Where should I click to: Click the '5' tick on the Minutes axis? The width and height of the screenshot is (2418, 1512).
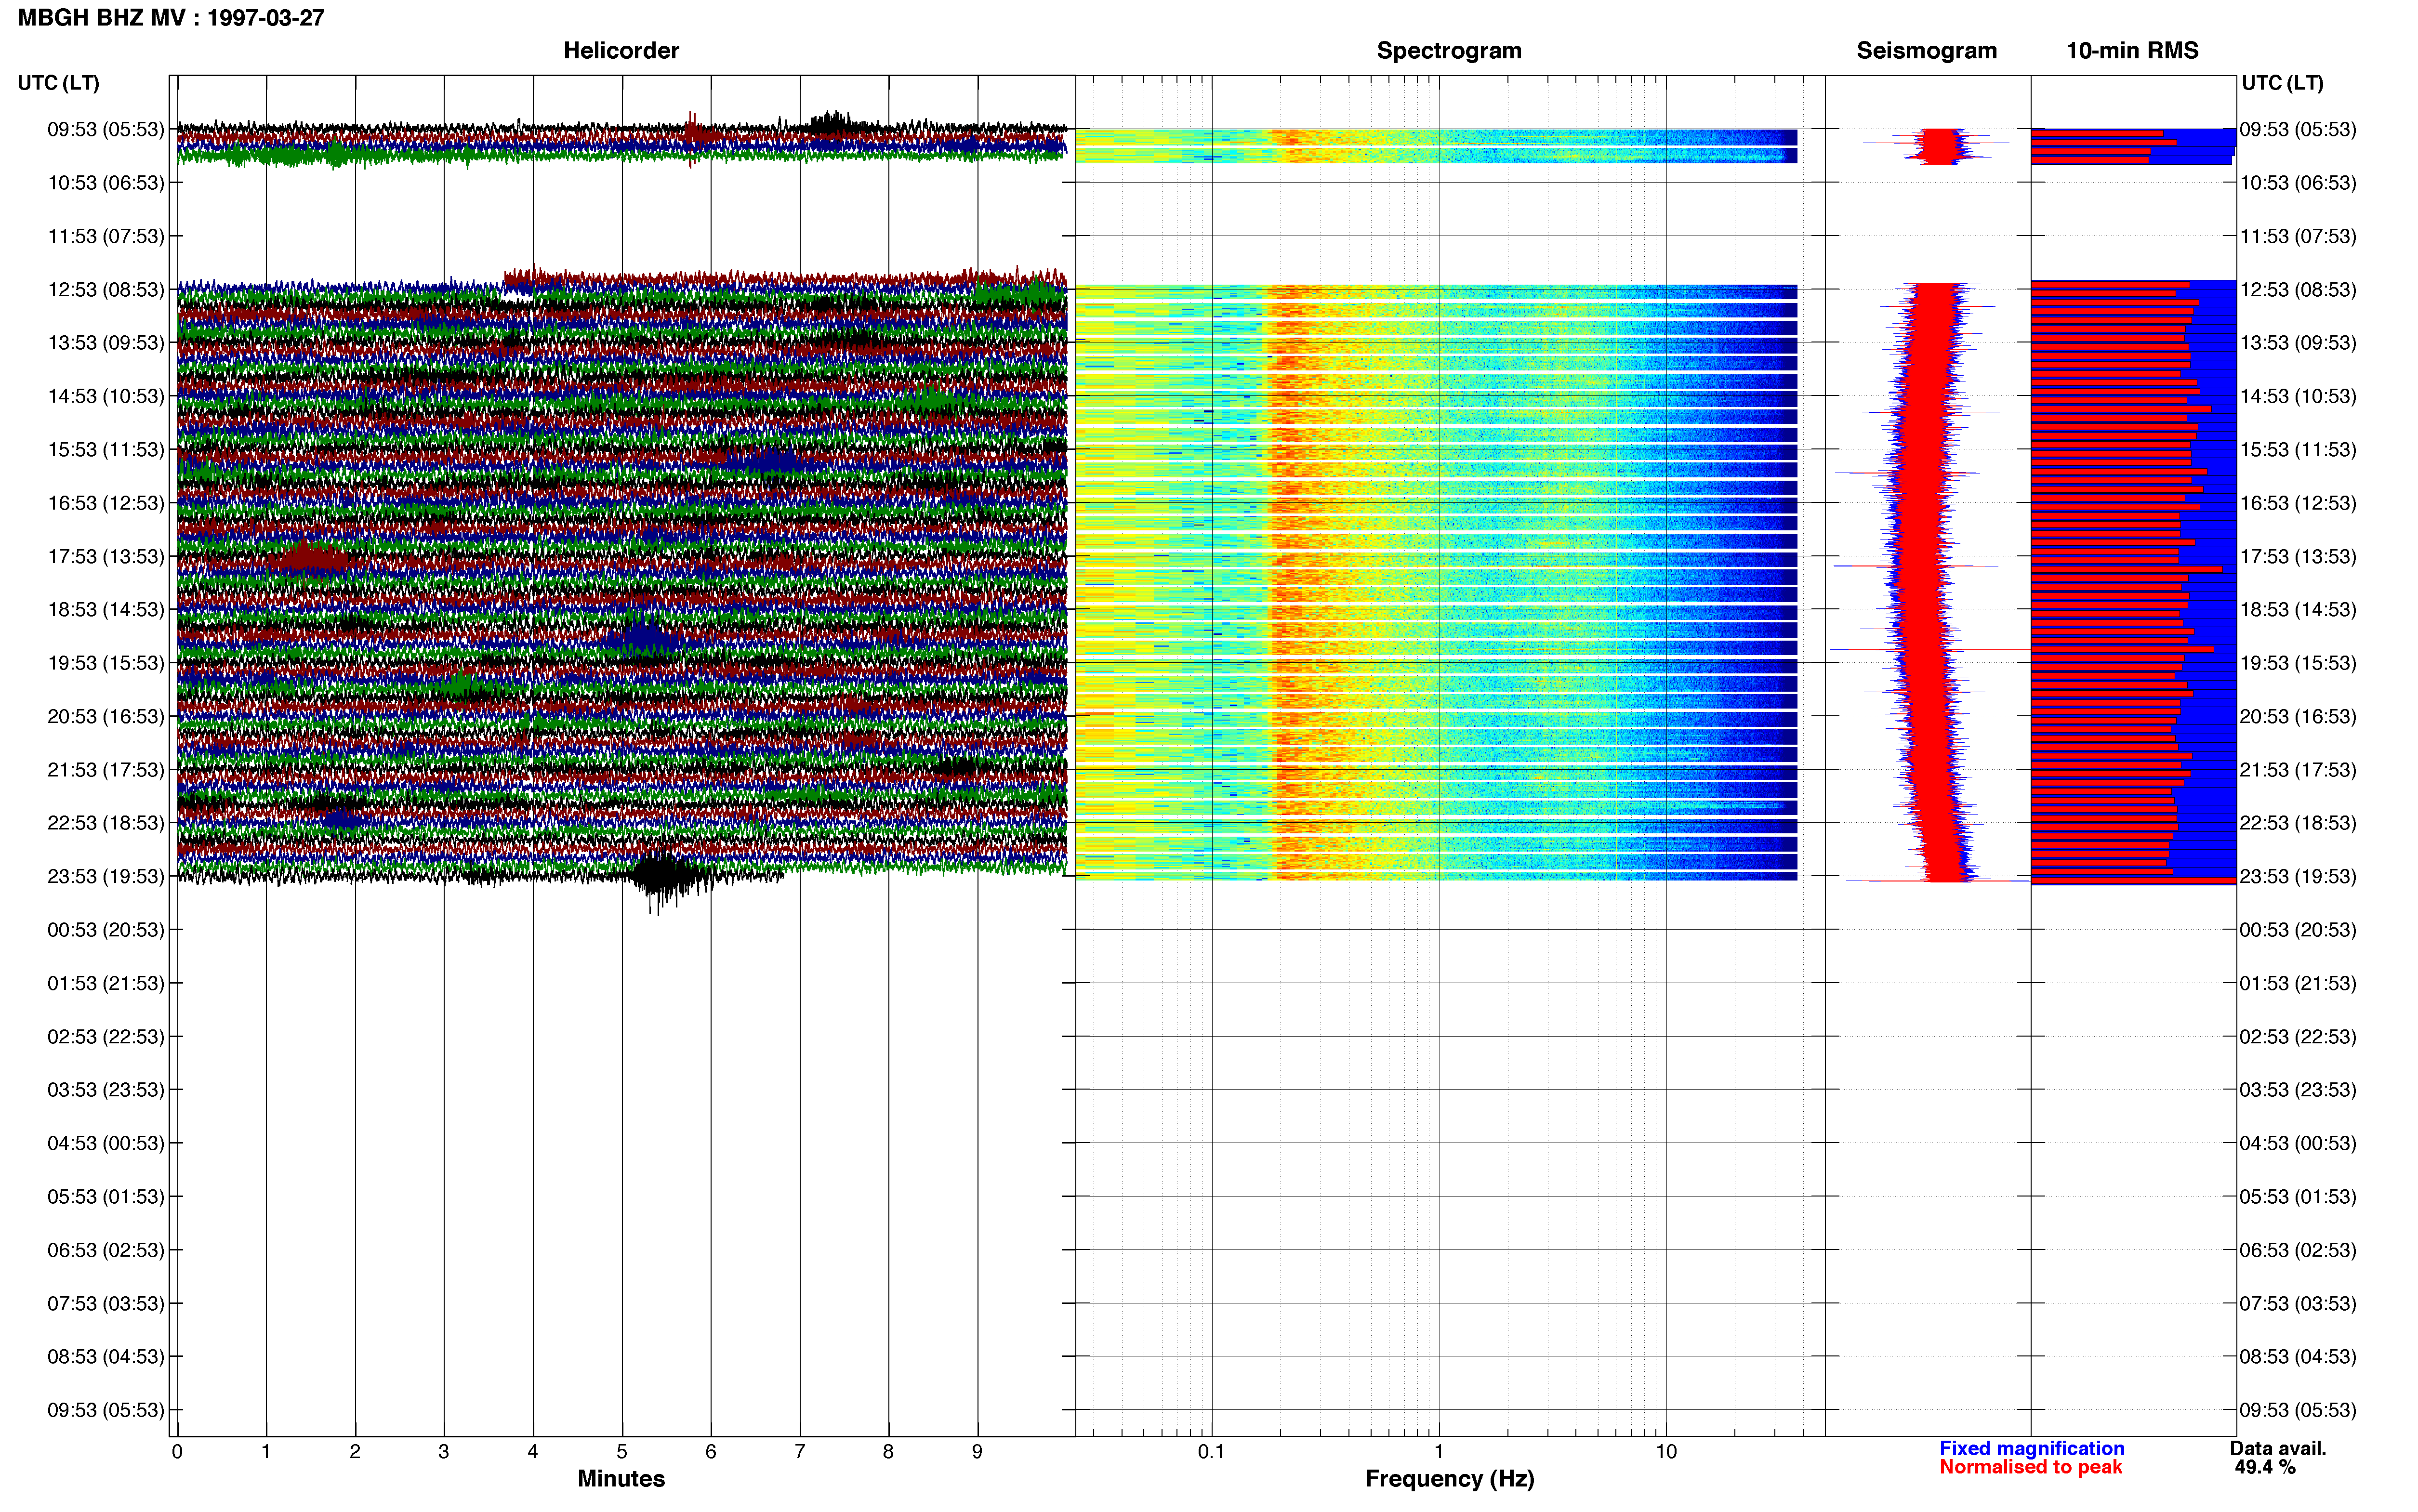(x=622, y=1451)
